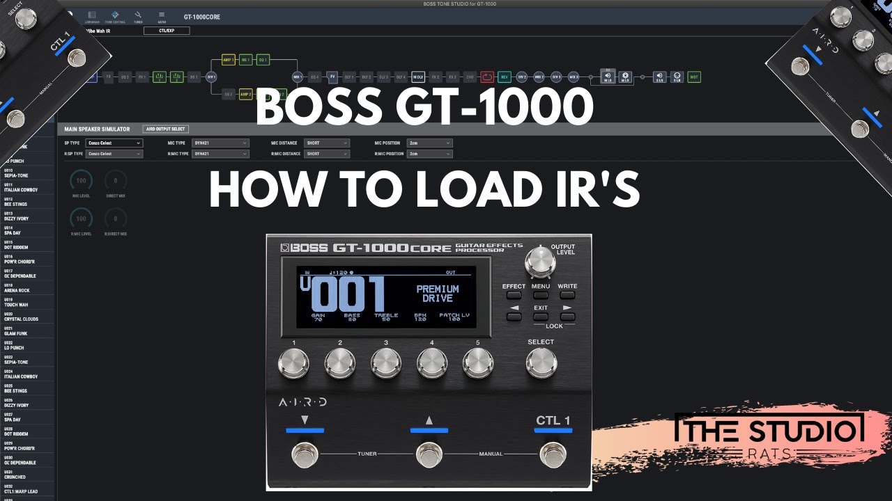Viewport: 892px width, 501px height.
Task: Select the DLY 3 delay block
Action: pos(384,77)
